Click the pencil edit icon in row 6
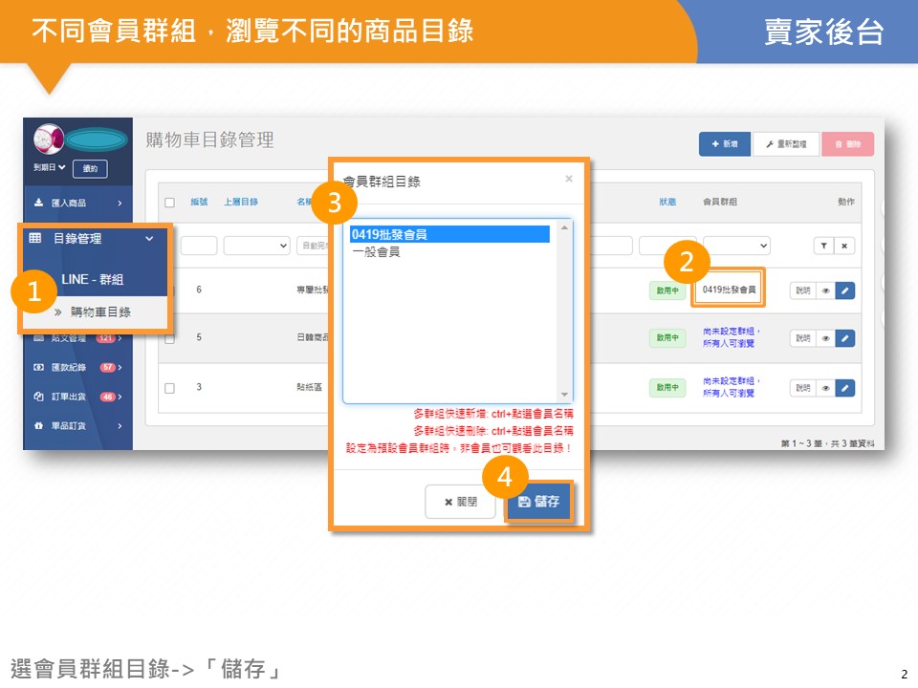Image resolution: width=918 pixels, height=688 pixels. point(844,290)
